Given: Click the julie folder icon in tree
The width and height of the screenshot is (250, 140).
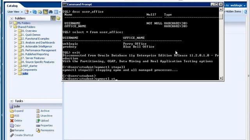Looking at the screenshot, I should [20, 73].
